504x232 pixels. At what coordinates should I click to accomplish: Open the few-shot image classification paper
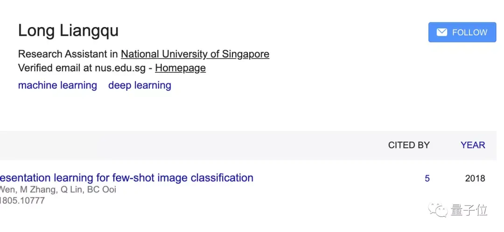click(126, 178)
